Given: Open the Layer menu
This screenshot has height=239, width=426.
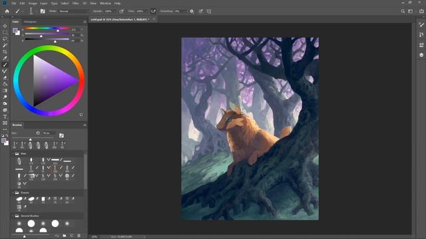Looking at the screenshot, I should [x=44, y=3].
